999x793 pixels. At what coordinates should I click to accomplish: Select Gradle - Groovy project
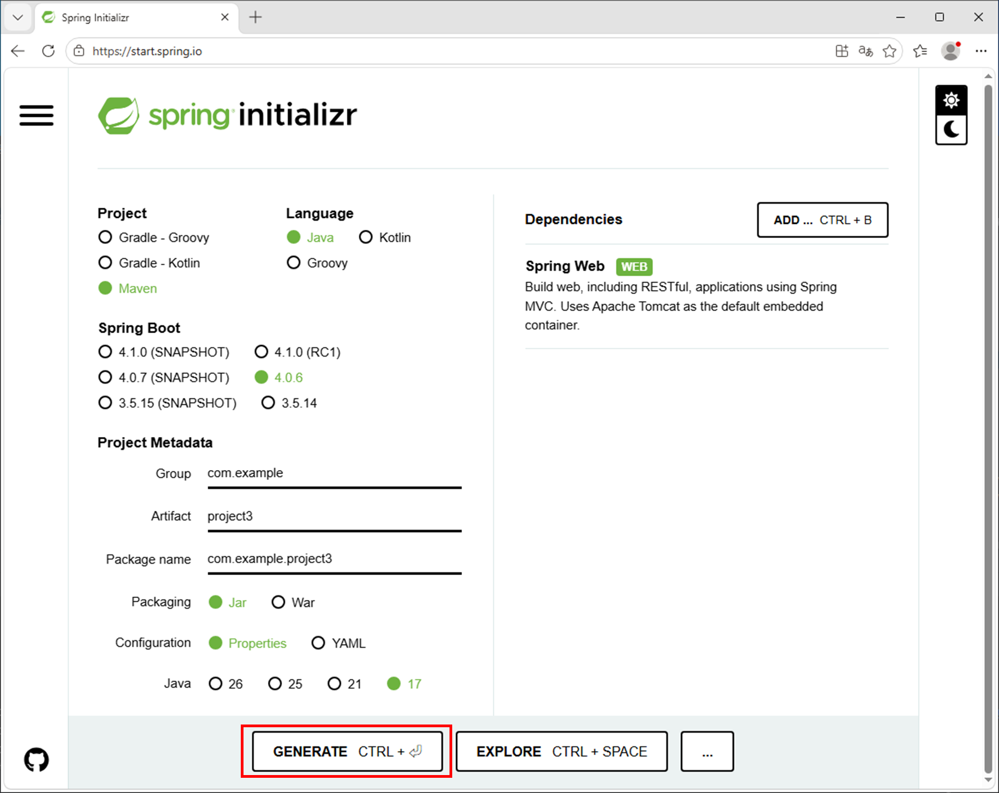(154, 238)
